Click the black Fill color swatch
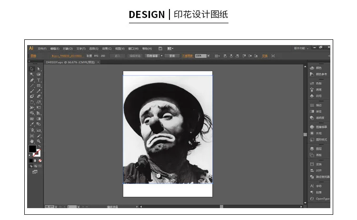This screenshot has width=357, height=220. 32,149
